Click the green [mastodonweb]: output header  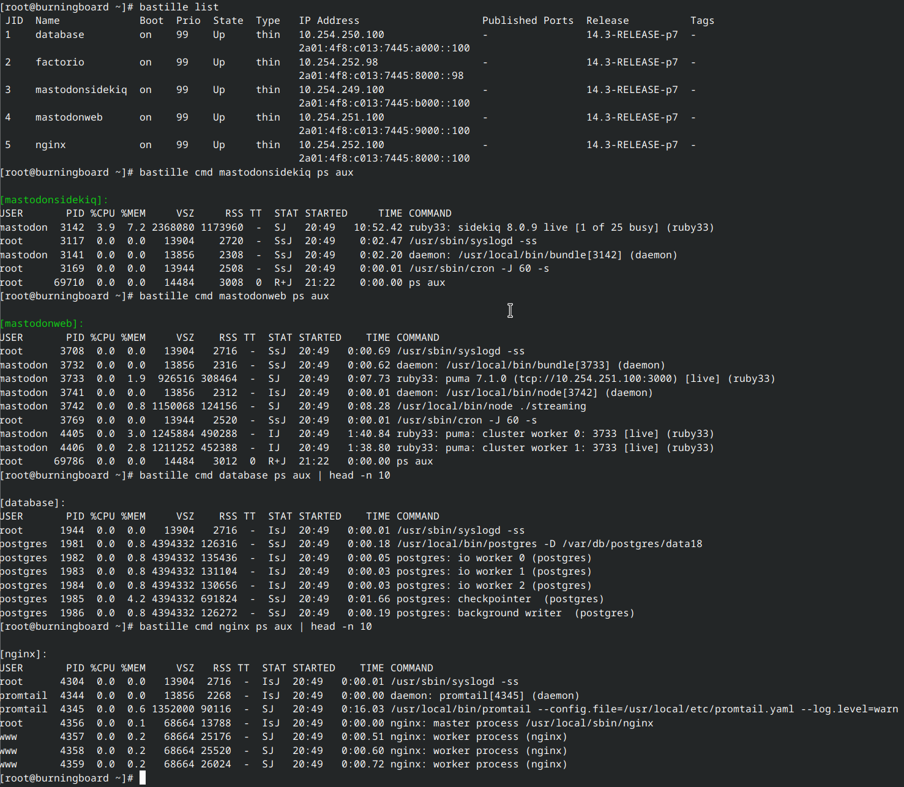coord(42,323)
